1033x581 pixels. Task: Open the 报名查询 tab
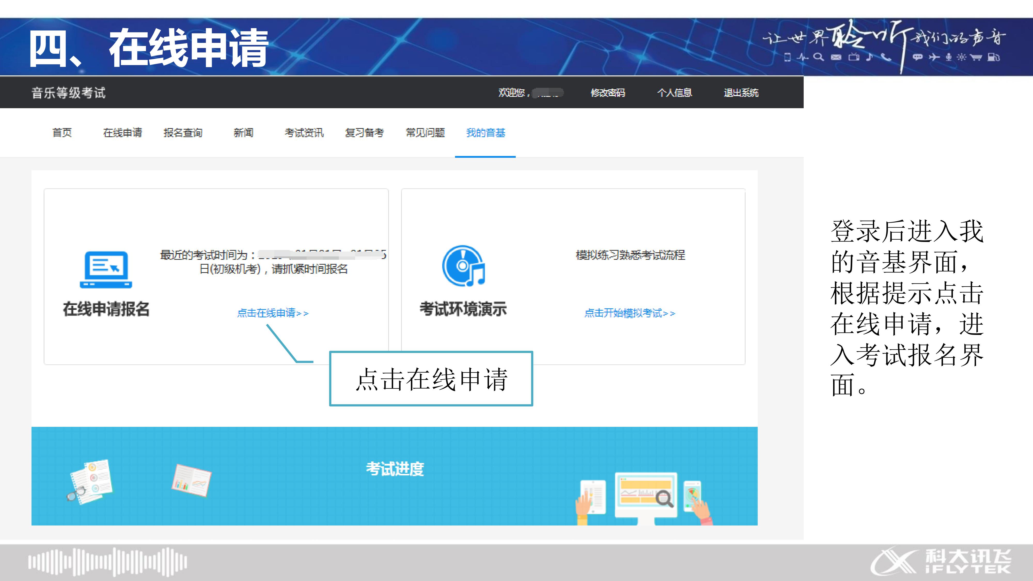(x=183, y=133)
